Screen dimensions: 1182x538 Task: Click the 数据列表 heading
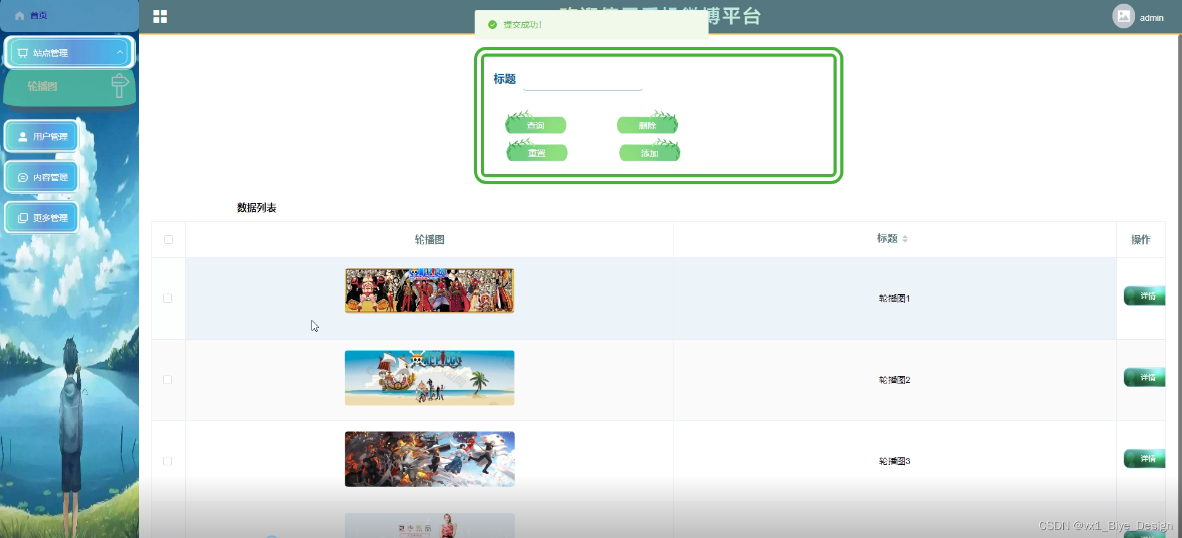(x=257, y=208)
